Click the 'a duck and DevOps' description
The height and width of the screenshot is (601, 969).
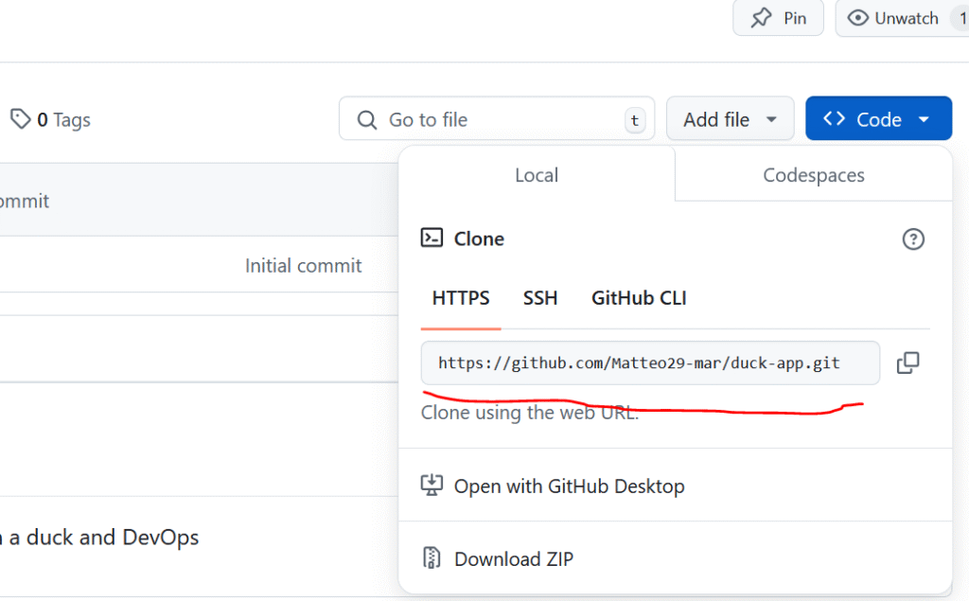pos(104,538)
